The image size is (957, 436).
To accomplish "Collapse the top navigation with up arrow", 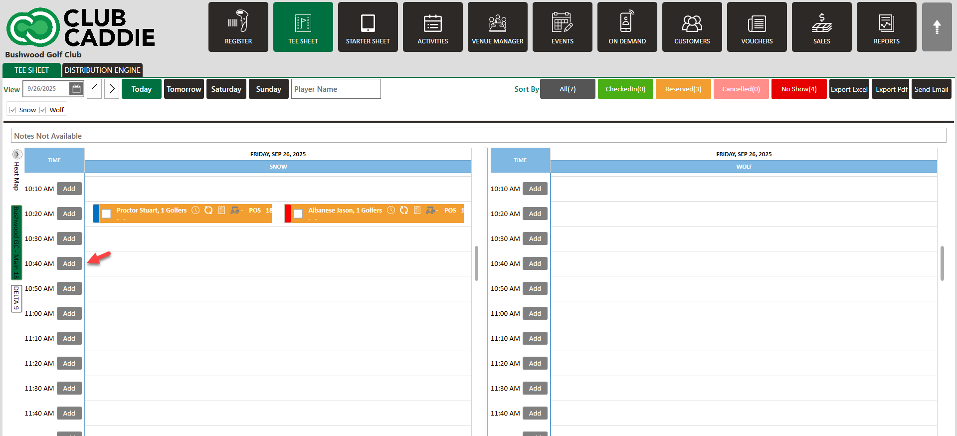I will click(937, 27).
